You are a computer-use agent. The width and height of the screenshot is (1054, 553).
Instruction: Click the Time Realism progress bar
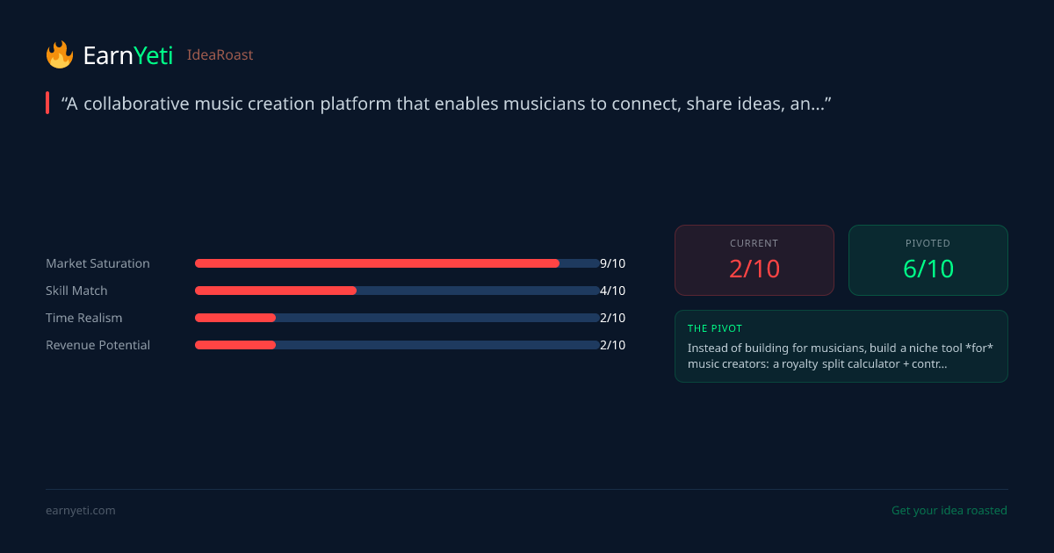[x=397, y=318]
